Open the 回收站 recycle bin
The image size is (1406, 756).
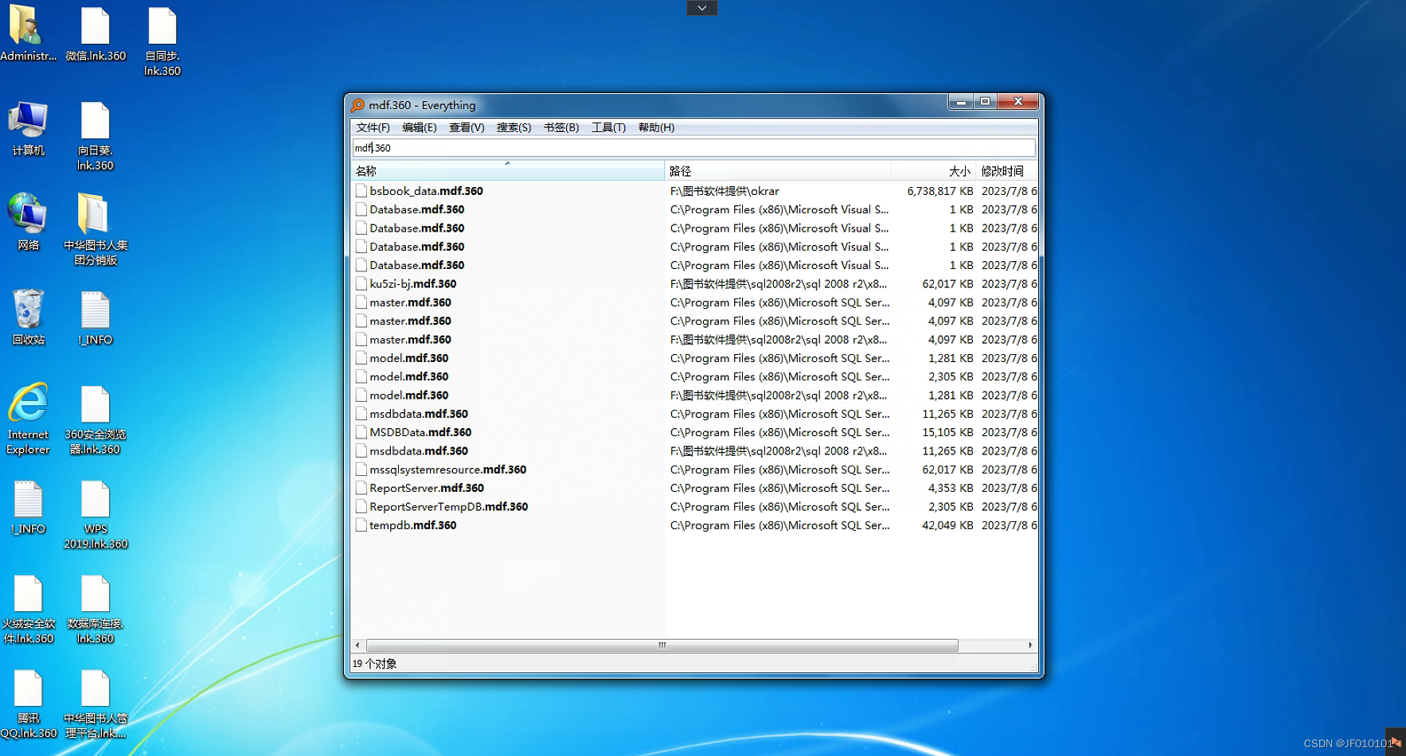pyautogui.click(x=28, y=317)
